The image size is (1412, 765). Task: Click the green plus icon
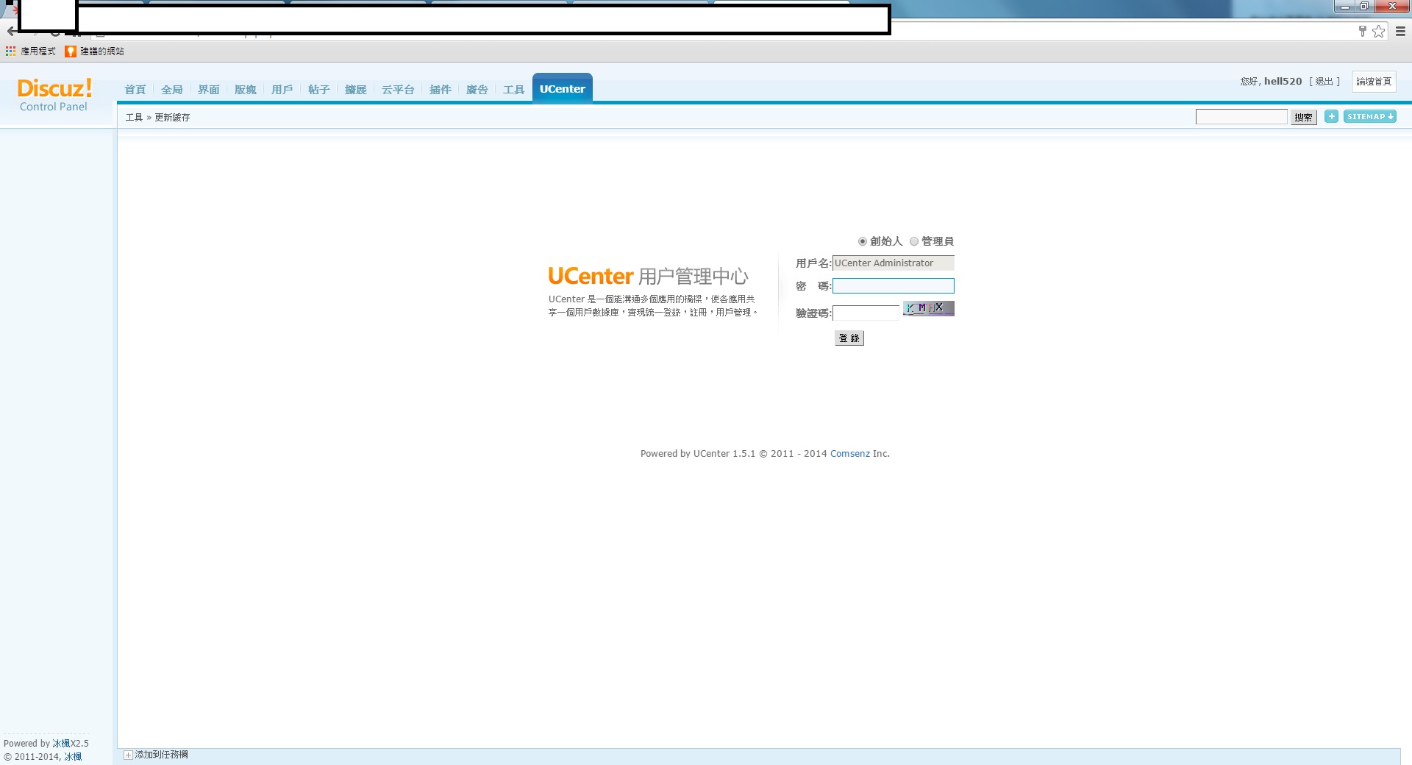point(1331,116)
